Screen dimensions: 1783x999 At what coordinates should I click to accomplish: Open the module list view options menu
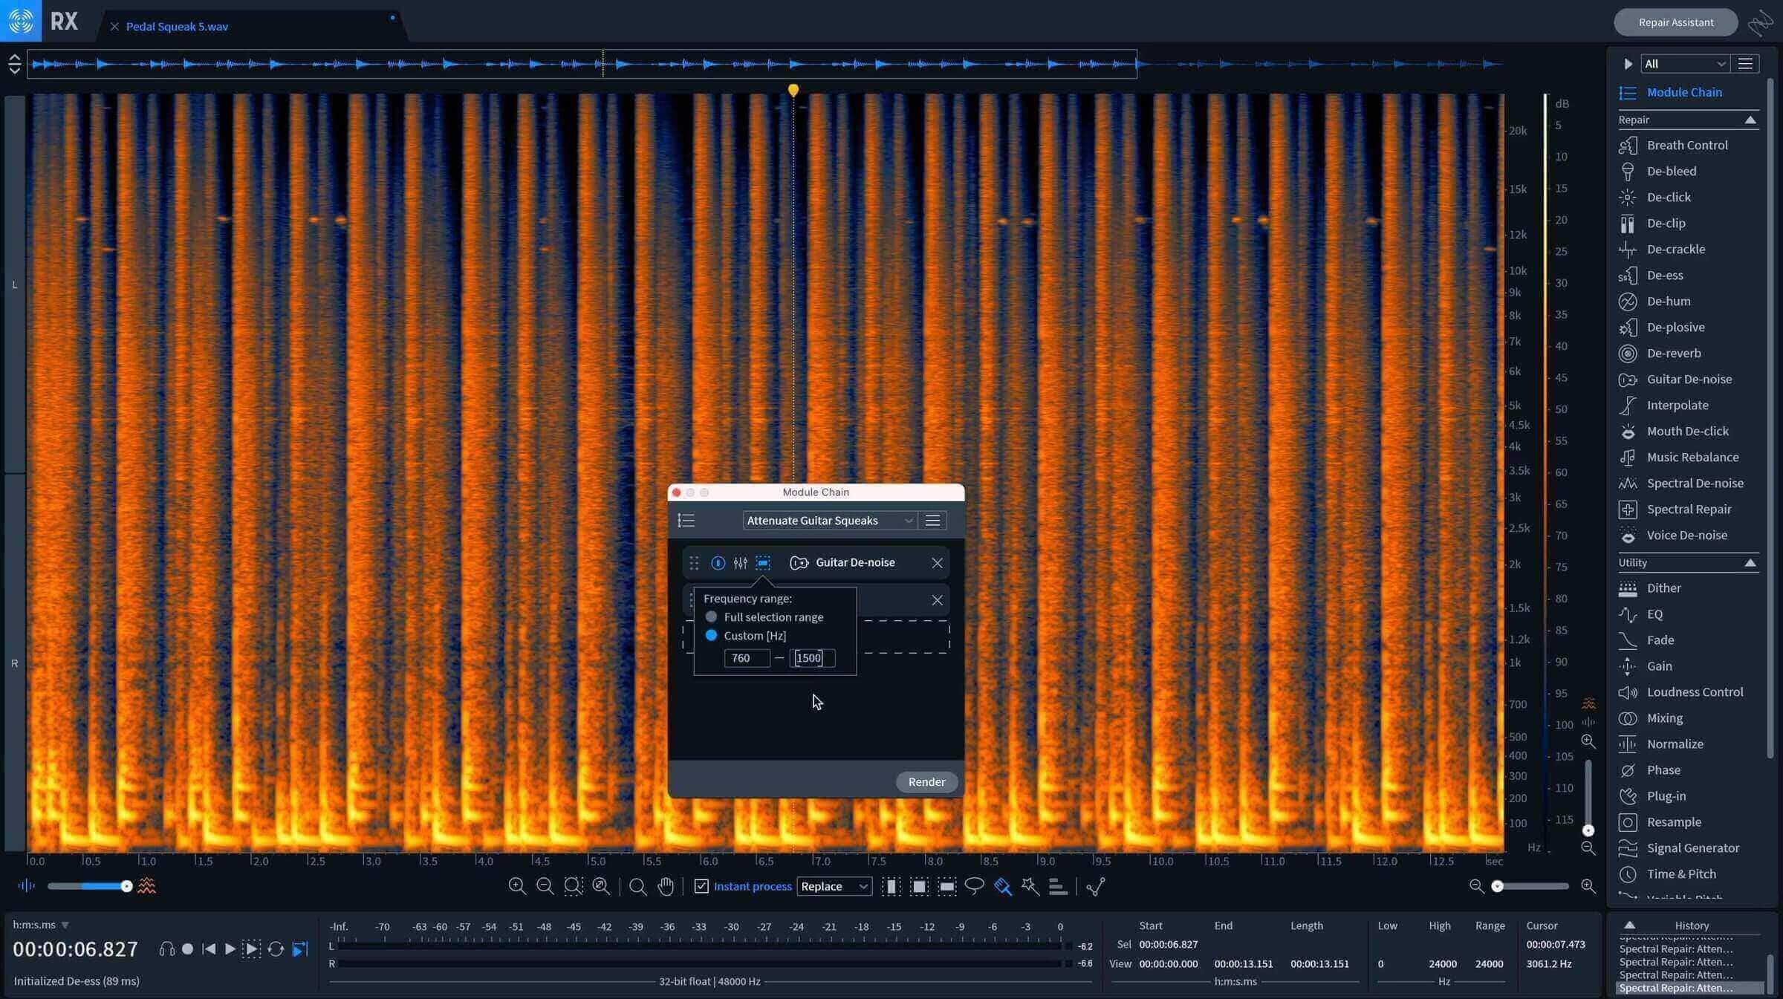click(1745, 64)
